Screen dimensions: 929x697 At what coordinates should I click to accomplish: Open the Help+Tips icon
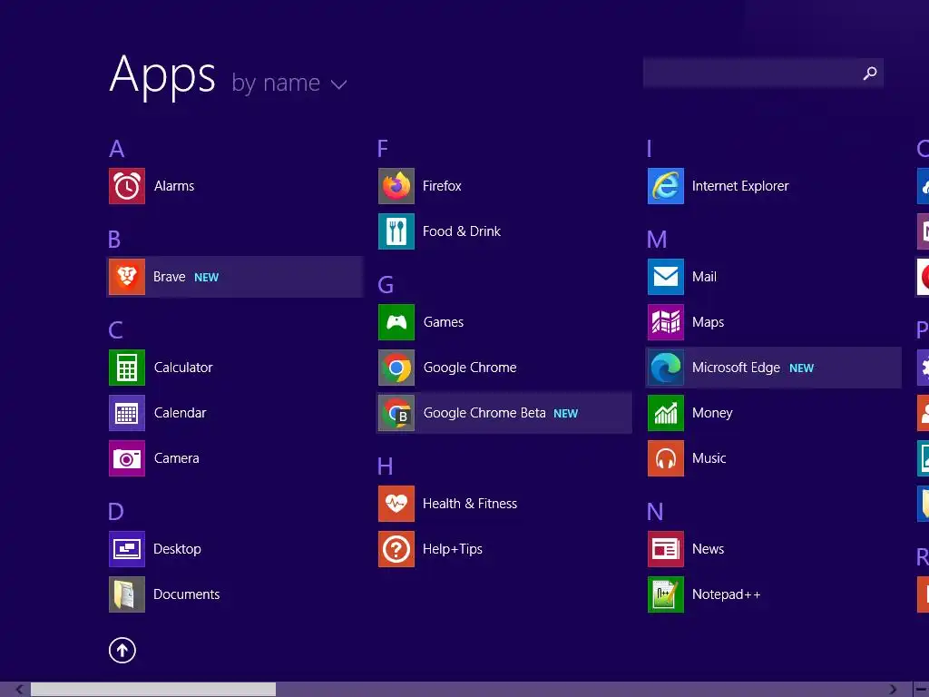[x=396, y=549]
